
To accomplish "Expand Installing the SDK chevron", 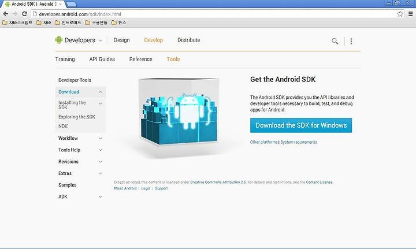I will [x=101, y=103].
